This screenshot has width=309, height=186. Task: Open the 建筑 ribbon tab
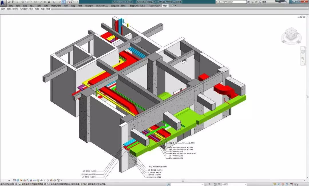(x=11, y=6)
